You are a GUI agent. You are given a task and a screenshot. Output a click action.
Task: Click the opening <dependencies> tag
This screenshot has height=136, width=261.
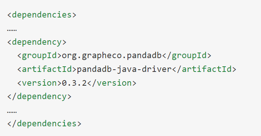42,15
